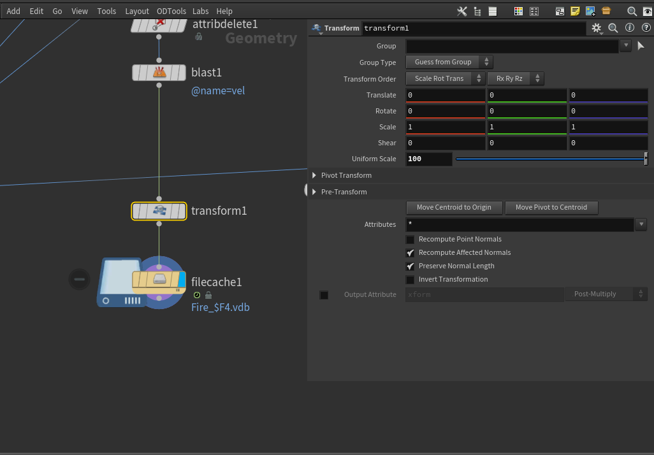
Task: Open the parameter gear settings menu
Action: tap(597, 28)
